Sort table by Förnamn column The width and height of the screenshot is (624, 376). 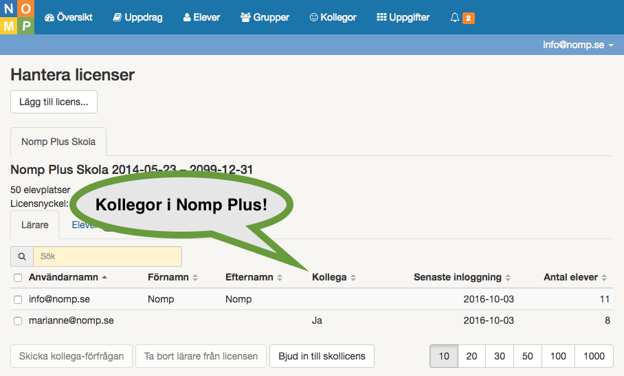tap(172, 277)
